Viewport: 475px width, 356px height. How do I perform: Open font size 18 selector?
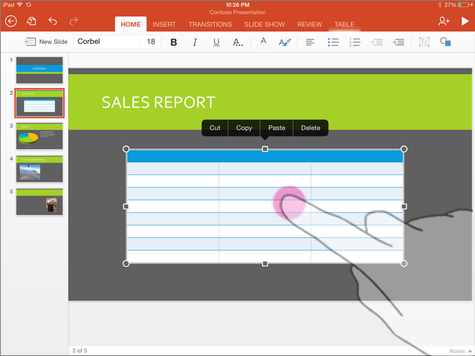pos(151,42)
